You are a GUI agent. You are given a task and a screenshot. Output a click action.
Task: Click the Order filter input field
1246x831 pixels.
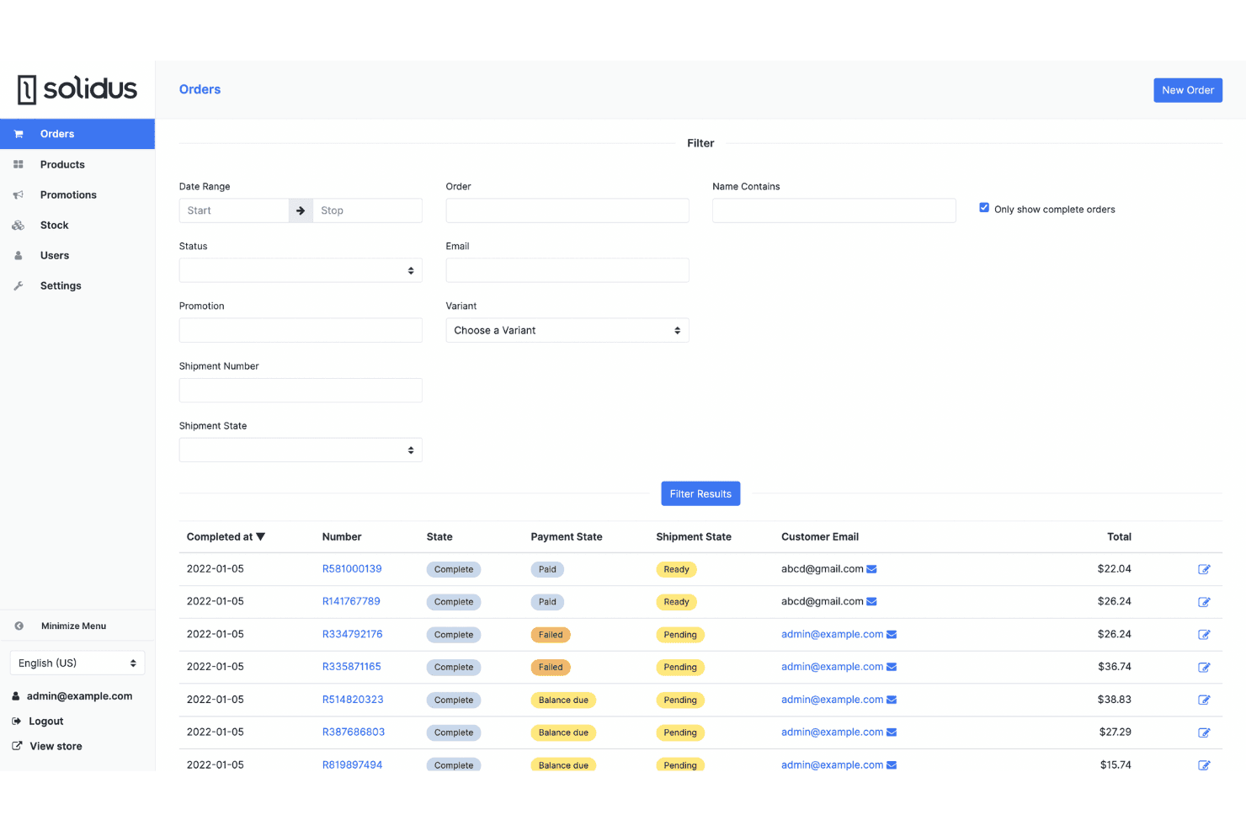567,210
